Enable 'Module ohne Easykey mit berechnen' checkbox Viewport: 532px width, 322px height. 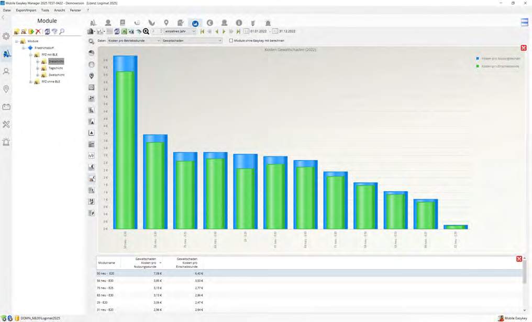point(231,41)
